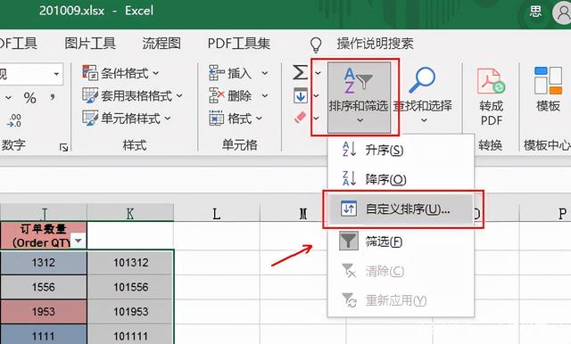
Task: Click the 排序和筛选 sort and filter button
Action: [359, 97]
